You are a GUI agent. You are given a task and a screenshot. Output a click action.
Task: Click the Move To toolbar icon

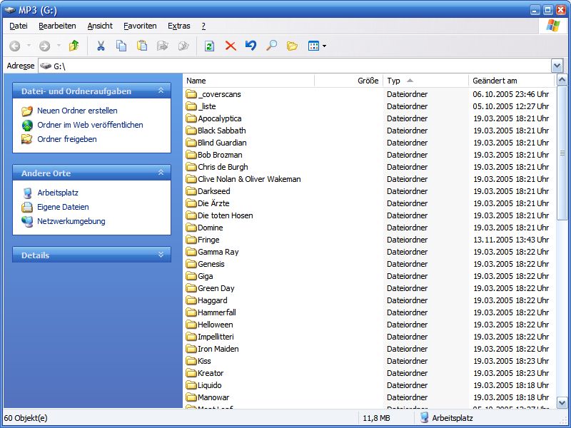163,46
